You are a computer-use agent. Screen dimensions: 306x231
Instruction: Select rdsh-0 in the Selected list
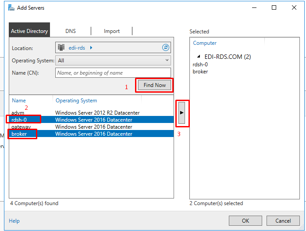point(200,65)
